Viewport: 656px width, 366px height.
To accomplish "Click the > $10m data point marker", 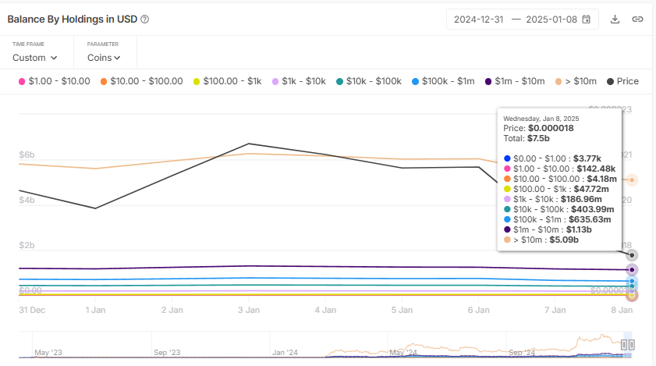I will pos(633,180).
